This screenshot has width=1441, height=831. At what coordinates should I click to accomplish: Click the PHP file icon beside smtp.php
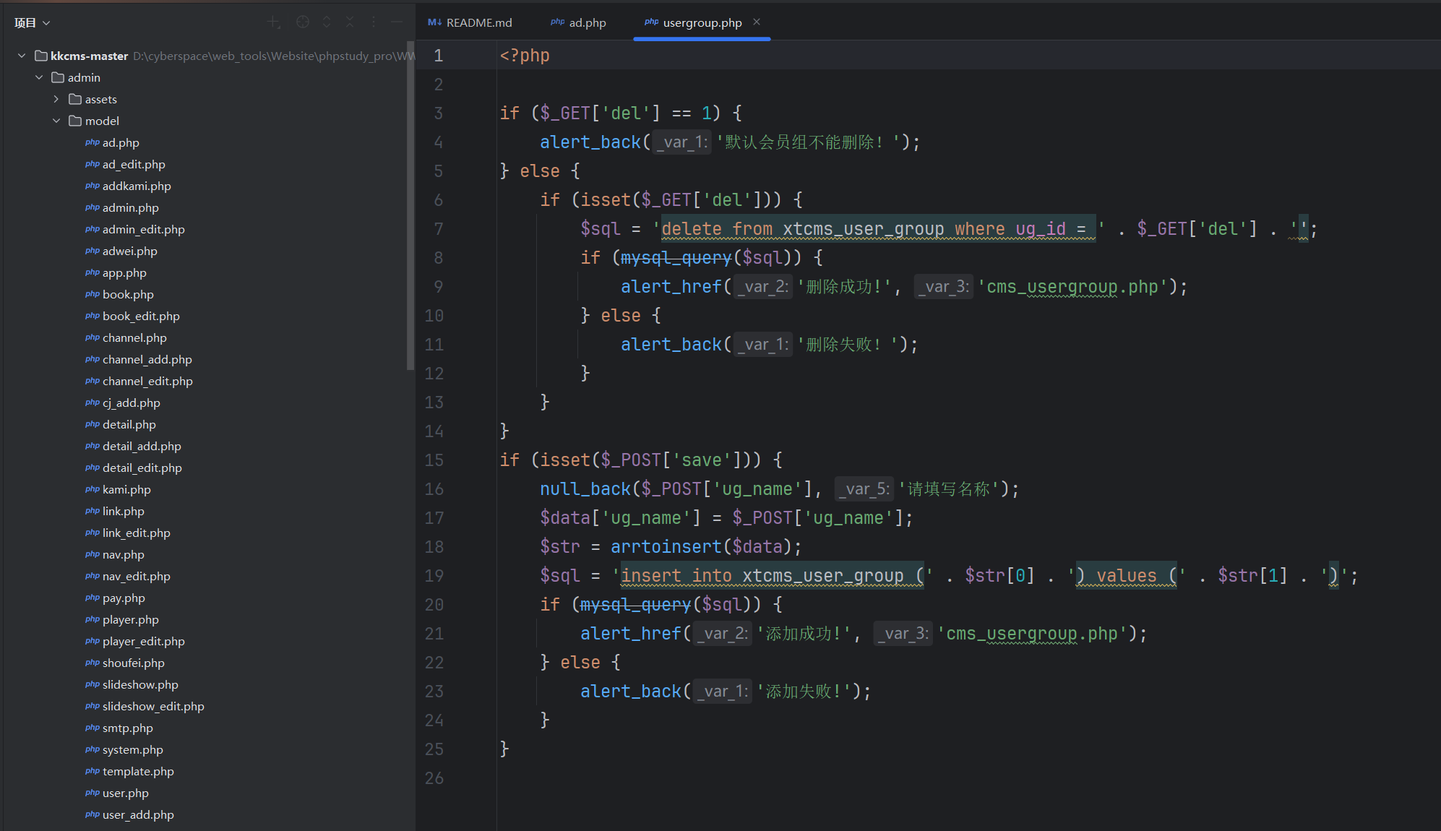pyautogui.click(x=92, y=728)
